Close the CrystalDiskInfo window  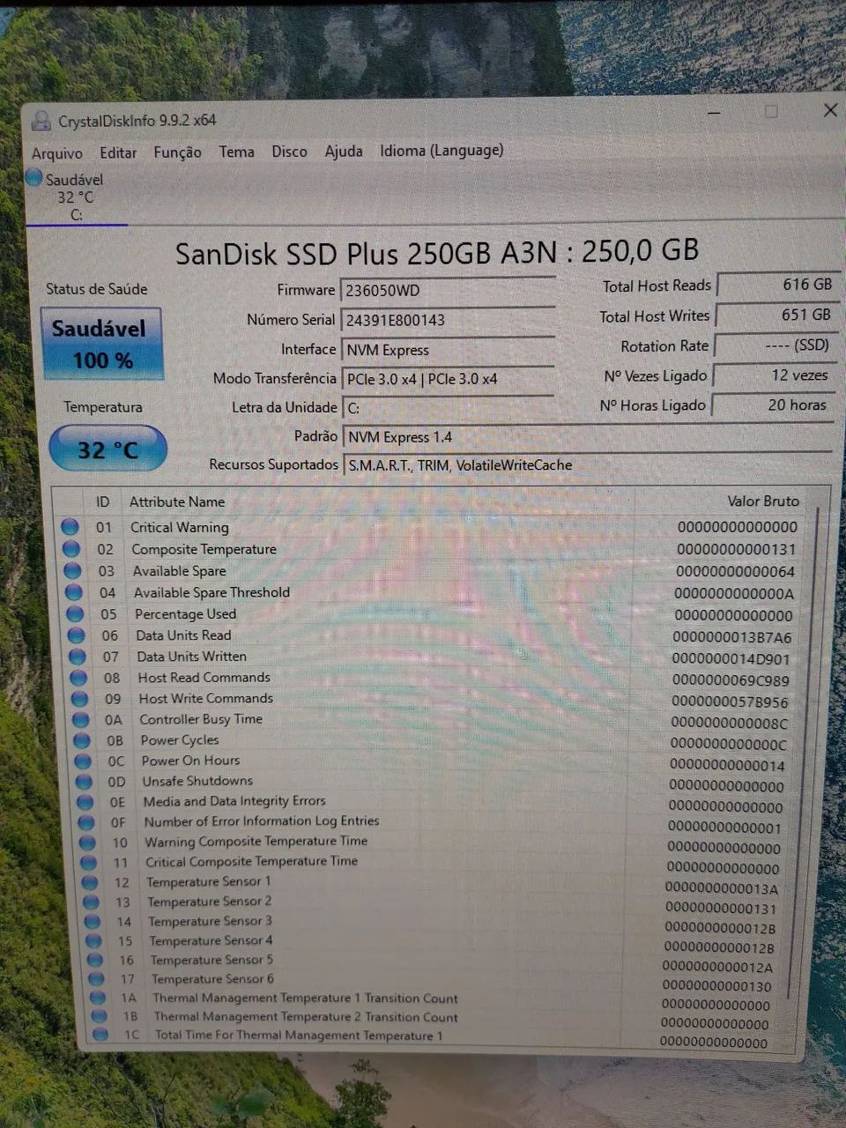pyautogui.click(x=830, y=110)
